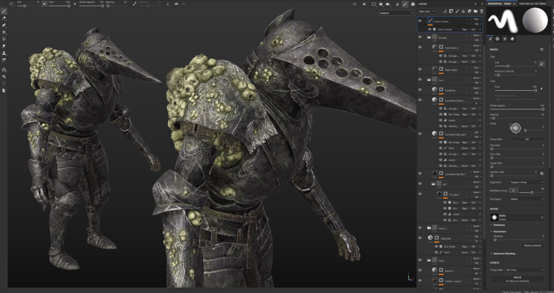Hide the Grunge folder layer
The width and height of the screenshot is (554, 293).
[420, 38]
